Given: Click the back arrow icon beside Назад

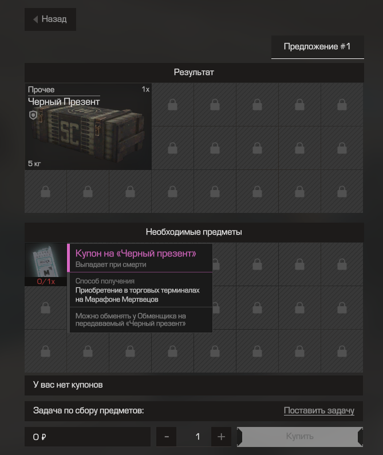Looking at the screenshot, I should (x=35, y=19).
